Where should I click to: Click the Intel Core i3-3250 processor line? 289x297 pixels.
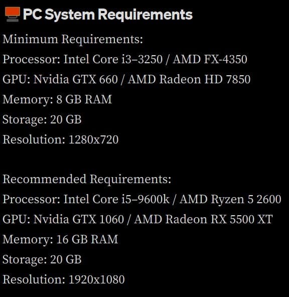pos(125,59)
